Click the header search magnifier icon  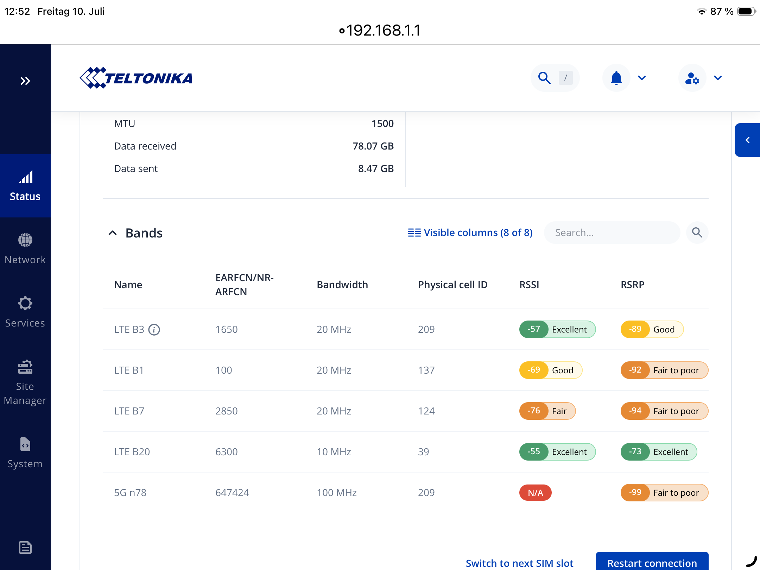tap(544, 78)
